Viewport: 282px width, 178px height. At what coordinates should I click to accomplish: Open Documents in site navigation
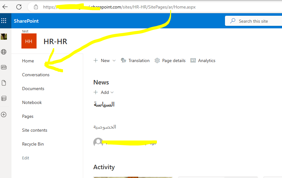click(33, 89)
